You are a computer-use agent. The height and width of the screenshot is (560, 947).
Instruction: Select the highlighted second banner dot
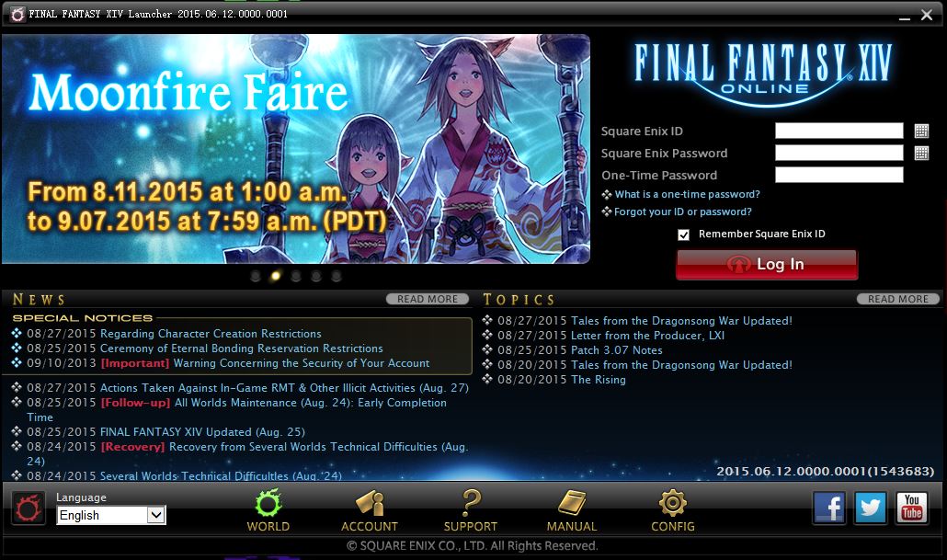pos(276,276)
